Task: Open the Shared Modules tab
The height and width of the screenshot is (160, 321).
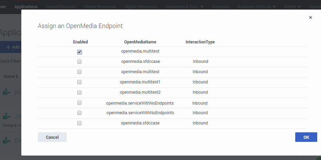Action: pos(62,6)
